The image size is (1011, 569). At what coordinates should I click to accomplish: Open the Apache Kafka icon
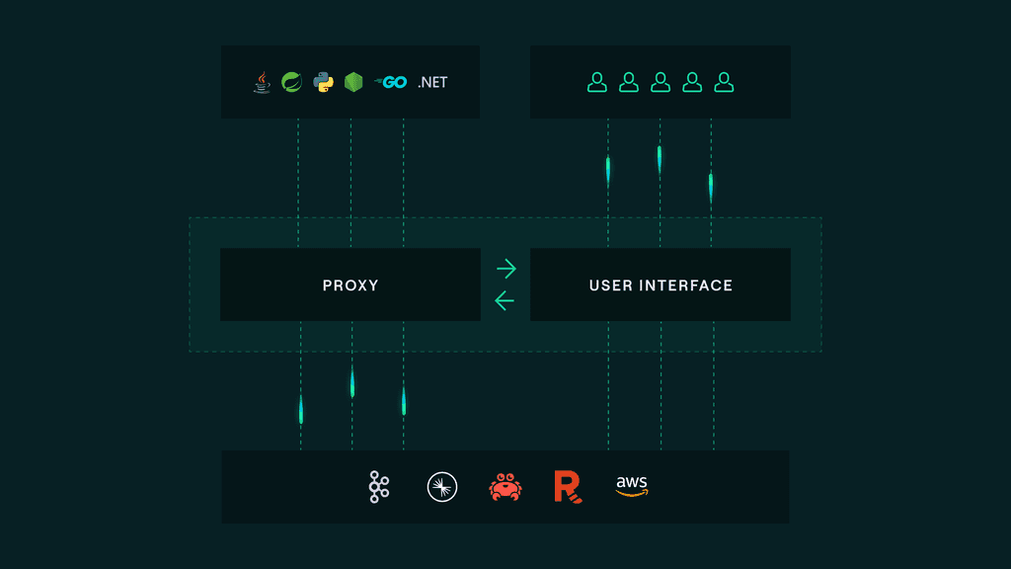pyautogui.click(x=379, y=486)
